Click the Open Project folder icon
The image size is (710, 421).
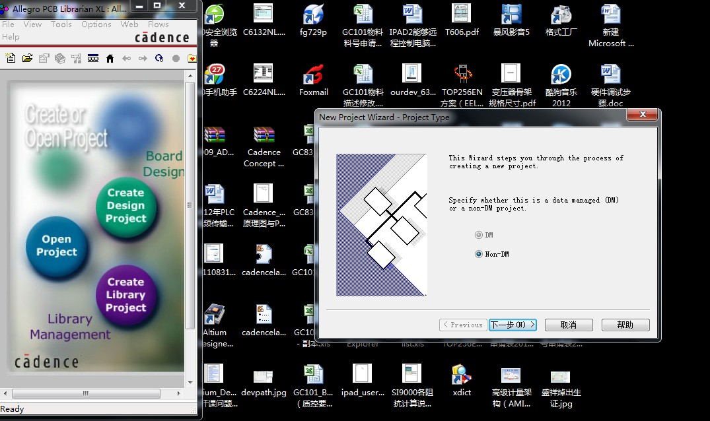tap(27, 58)
